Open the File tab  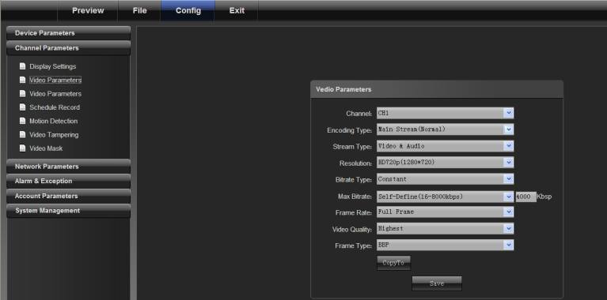pos(139,10)
